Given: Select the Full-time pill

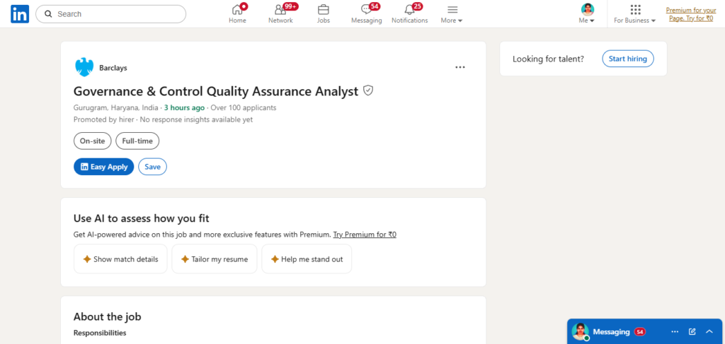Looking at the screenshot, I should click(x=137, y=141).
